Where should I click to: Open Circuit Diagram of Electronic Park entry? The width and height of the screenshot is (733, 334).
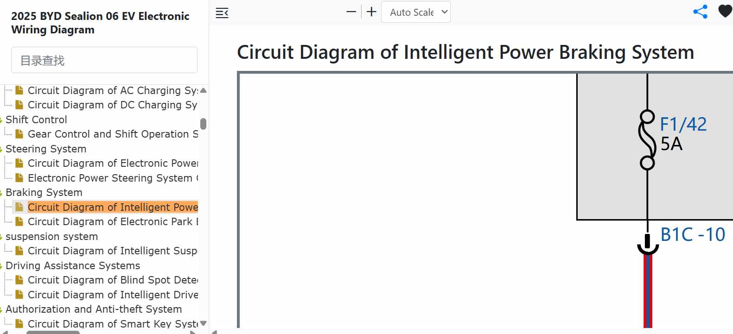coord(113,221)
